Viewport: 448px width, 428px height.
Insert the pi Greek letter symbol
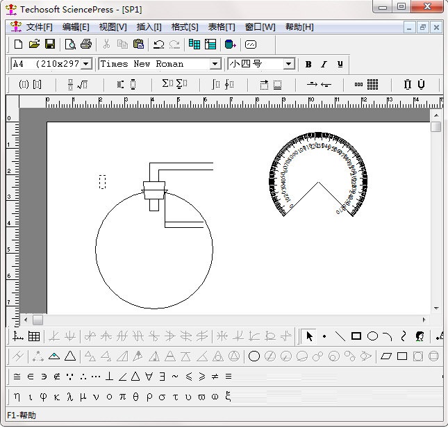pos(122,397)
